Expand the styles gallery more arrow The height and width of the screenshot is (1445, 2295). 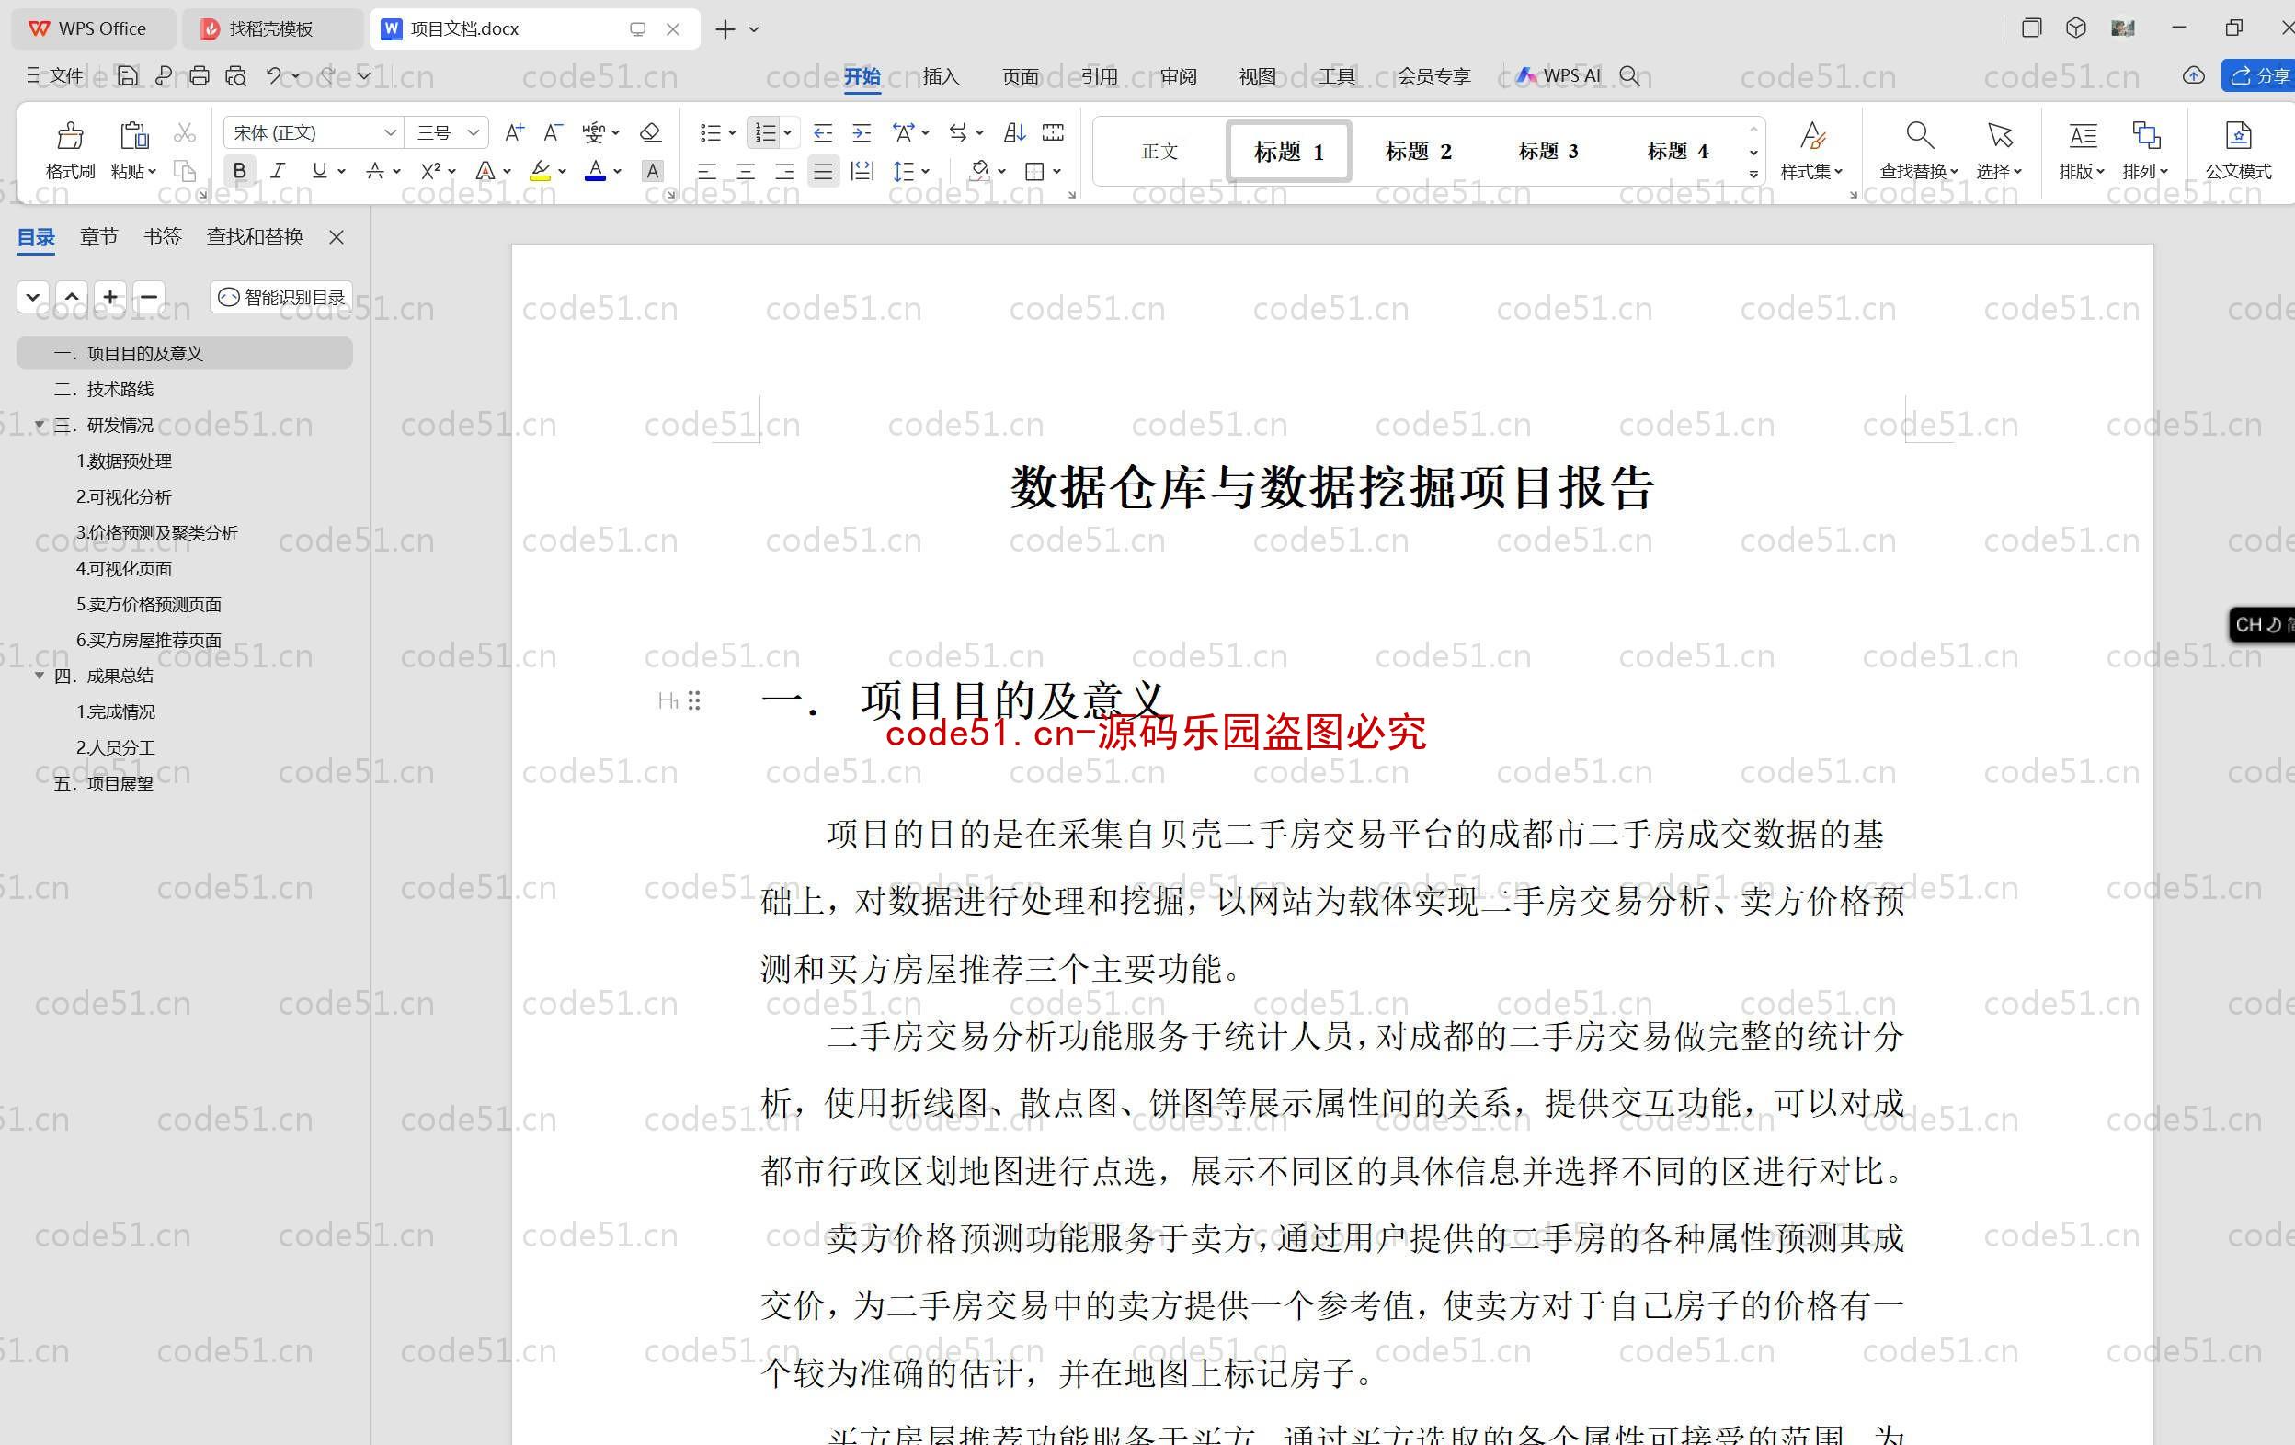pos(1753,175)
